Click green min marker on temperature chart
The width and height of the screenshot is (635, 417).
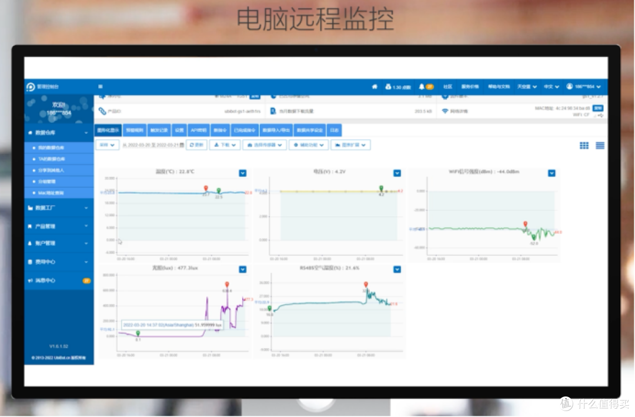coord(219,191)
